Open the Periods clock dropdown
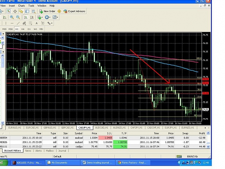Image resolution: width=225 pixels, height=169 pixels. tap(48, 17)
